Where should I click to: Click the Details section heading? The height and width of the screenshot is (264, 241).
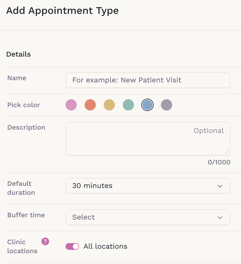pos(19,54)
